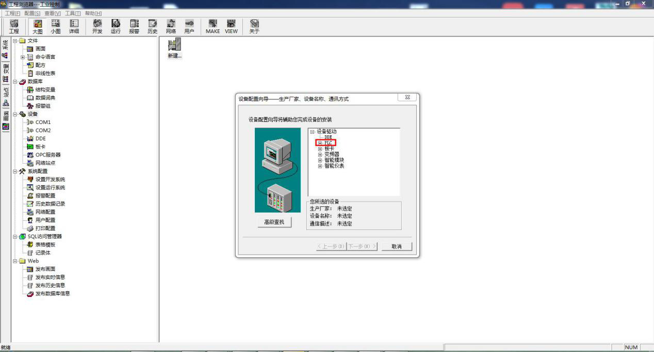Collapse the 设备 node in the left tree

15,114
